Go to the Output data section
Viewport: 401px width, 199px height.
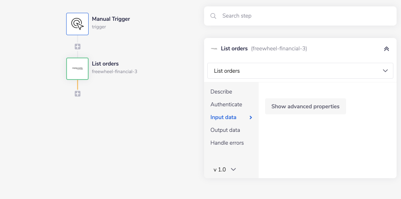click(225, 130)
